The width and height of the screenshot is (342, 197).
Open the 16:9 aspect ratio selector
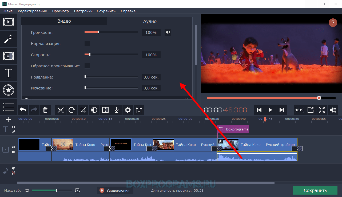tap(299, 110)
